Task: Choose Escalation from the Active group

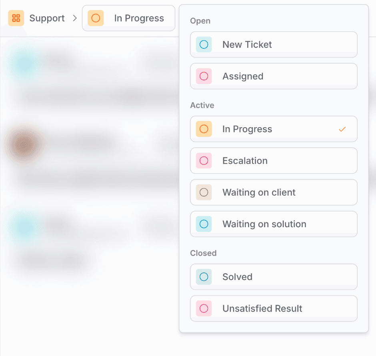Action: click(274, 160)
